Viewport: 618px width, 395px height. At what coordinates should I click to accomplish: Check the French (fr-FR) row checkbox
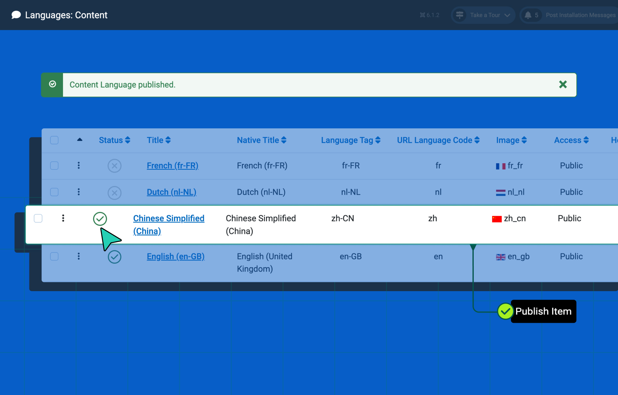pos(54,166)
